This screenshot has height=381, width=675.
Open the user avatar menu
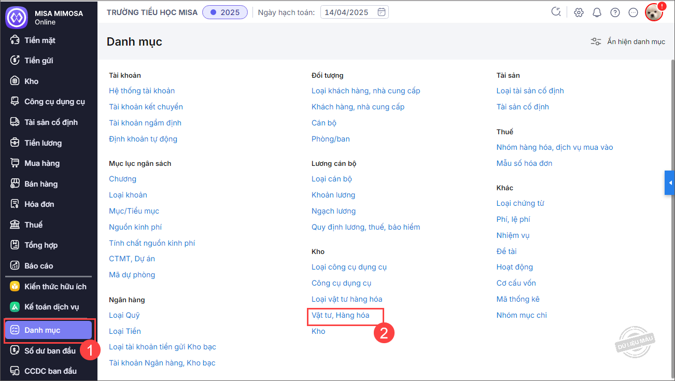654,12
